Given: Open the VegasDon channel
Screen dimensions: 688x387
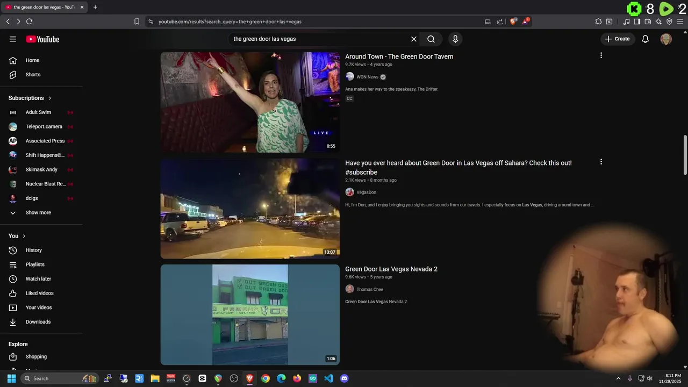Looking at the screenshot, I should click(x=366, y=192).
